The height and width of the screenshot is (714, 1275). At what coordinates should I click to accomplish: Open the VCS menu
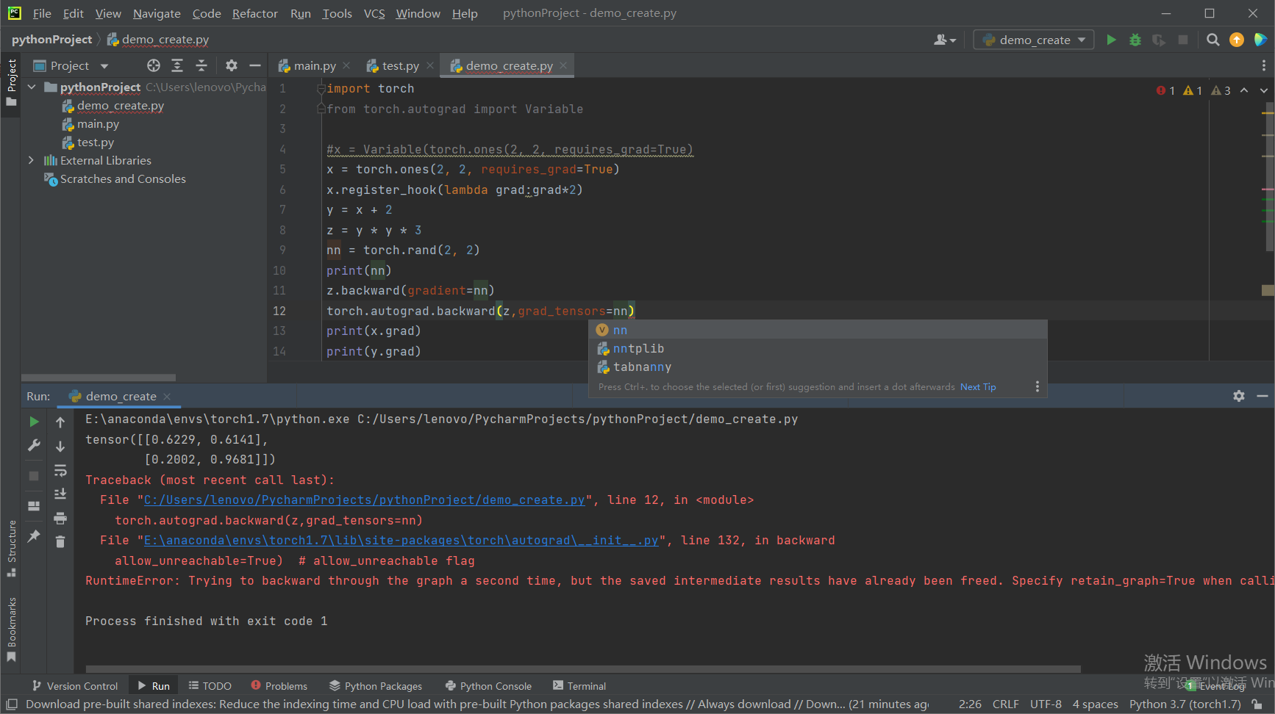(x=374, y=13)
